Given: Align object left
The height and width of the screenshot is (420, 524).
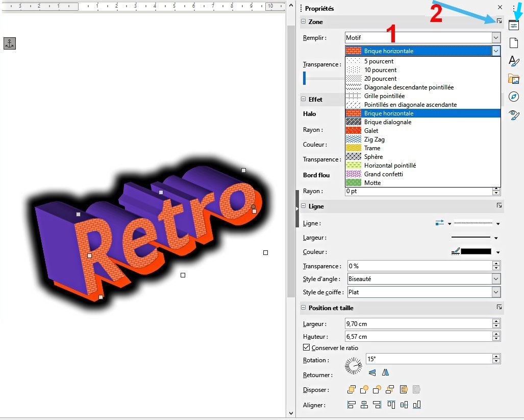Looking at the screenshot, I should (351, 405).
